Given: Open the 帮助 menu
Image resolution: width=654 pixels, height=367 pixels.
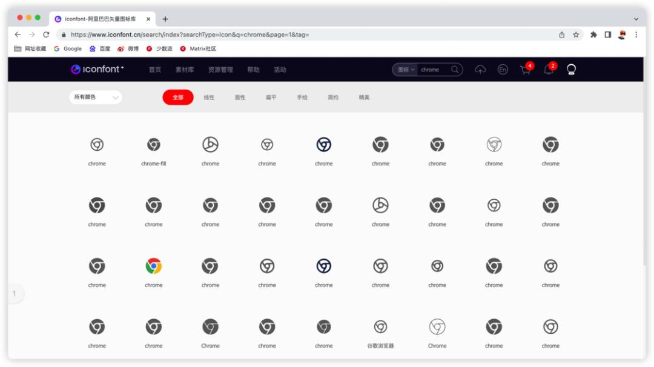Looking at the screenshot, I should pyautogui.click(x=253, y=70).
